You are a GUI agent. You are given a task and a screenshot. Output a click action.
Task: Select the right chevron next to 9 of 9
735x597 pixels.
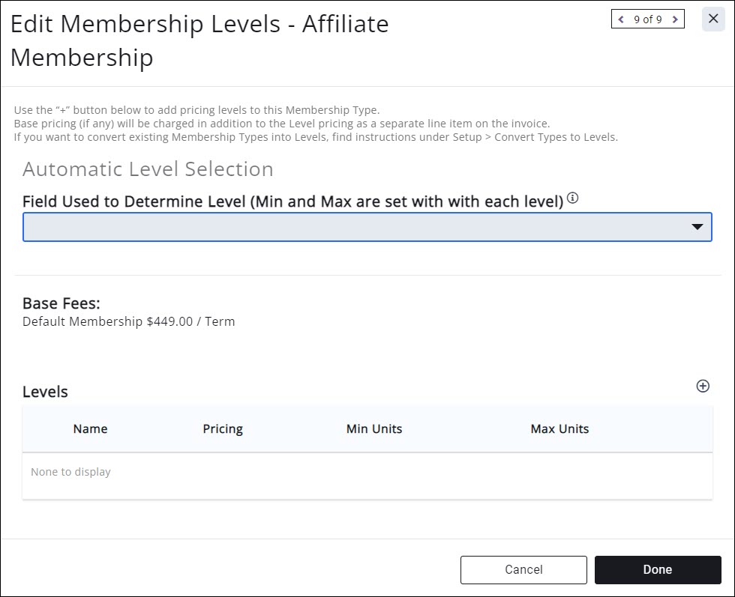(x=676, y=19)
